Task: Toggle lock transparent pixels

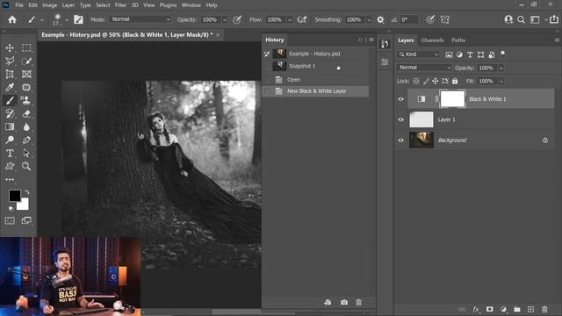Action: tap(416, 82)
